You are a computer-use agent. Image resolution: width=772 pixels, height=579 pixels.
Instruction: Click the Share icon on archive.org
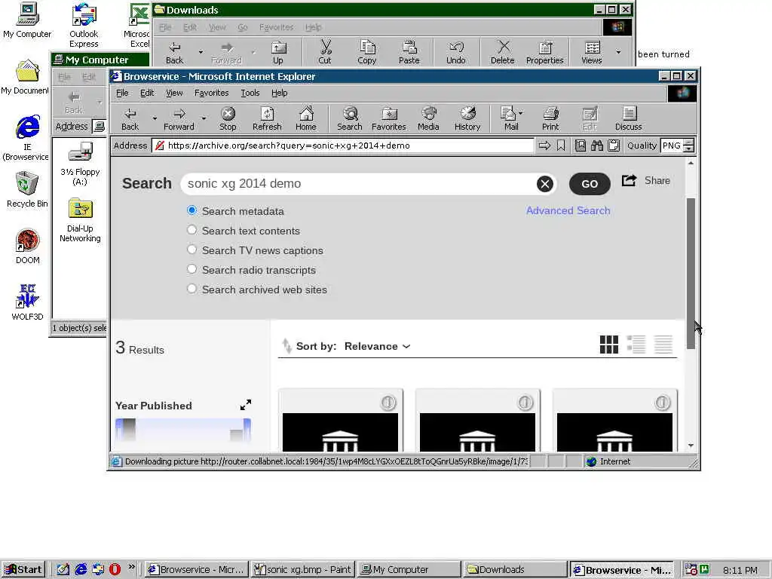coord(629,181)
